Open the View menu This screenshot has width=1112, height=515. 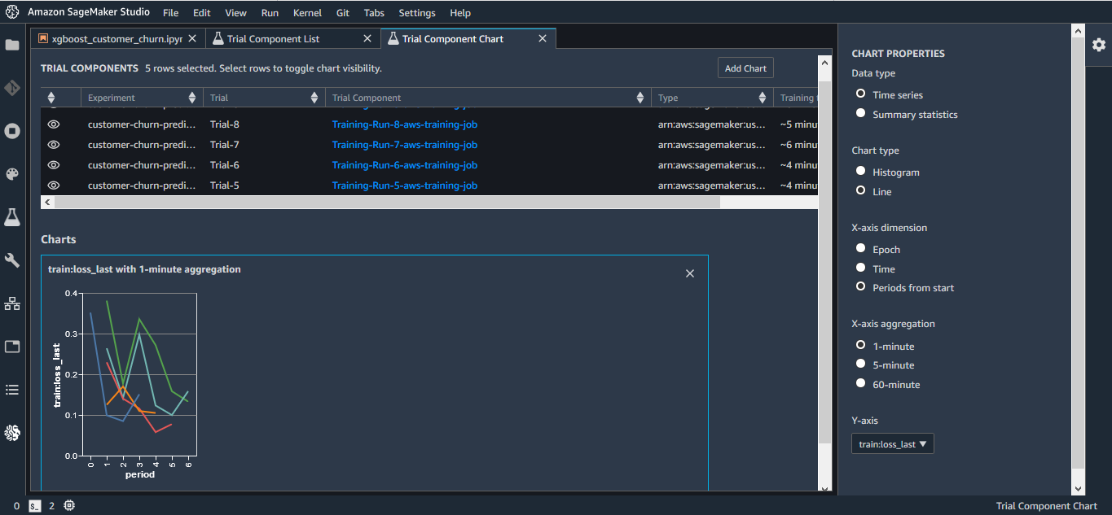coord(235,13)
